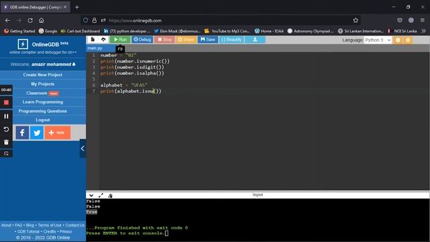
Task: Share on Facebook icon
Action: [x=22, y=133]
